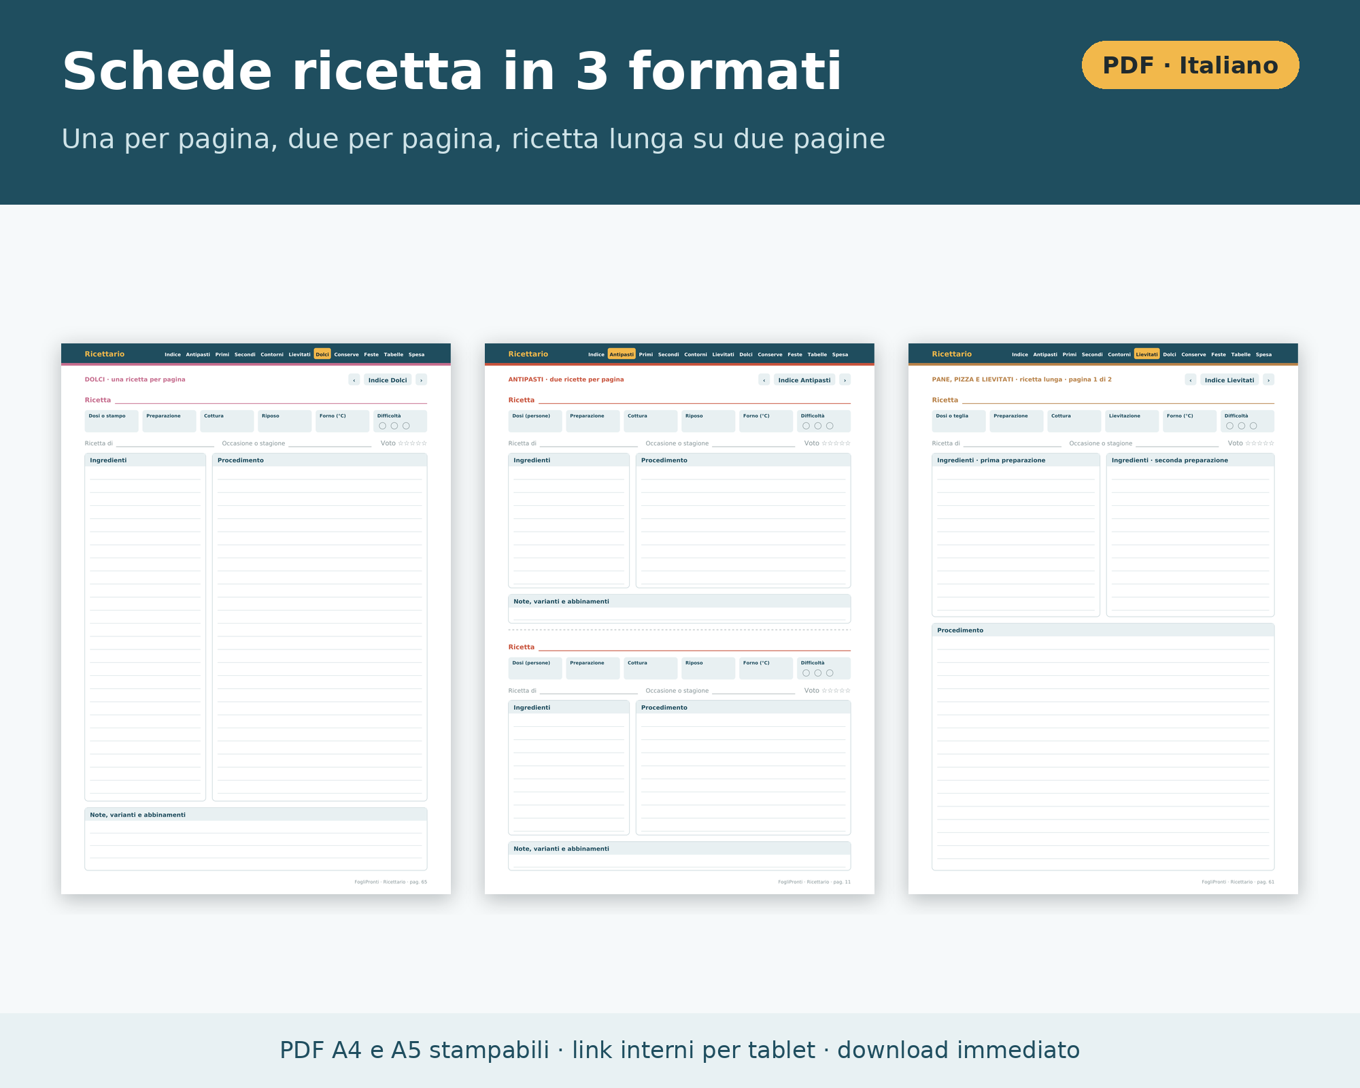The image size is (1360, 1088).
Task: Select first Difficoltà circle on Dolci page
Action: point(383,426)
